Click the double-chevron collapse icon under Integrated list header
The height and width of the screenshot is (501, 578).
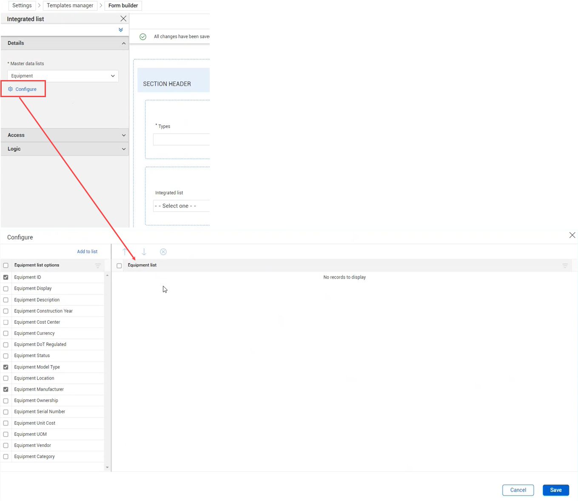[x=120, y=30]
